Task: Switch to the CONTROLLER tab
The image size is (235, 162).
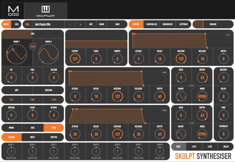Action: click(x=152, y=24)
